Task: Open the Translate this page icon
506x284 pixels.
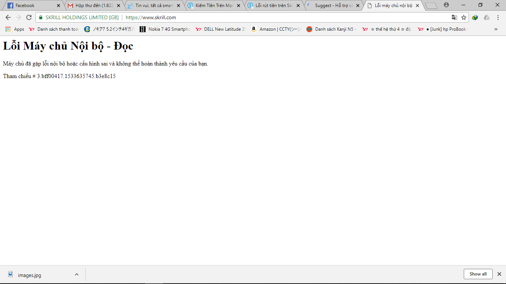Action: [455, 17]
